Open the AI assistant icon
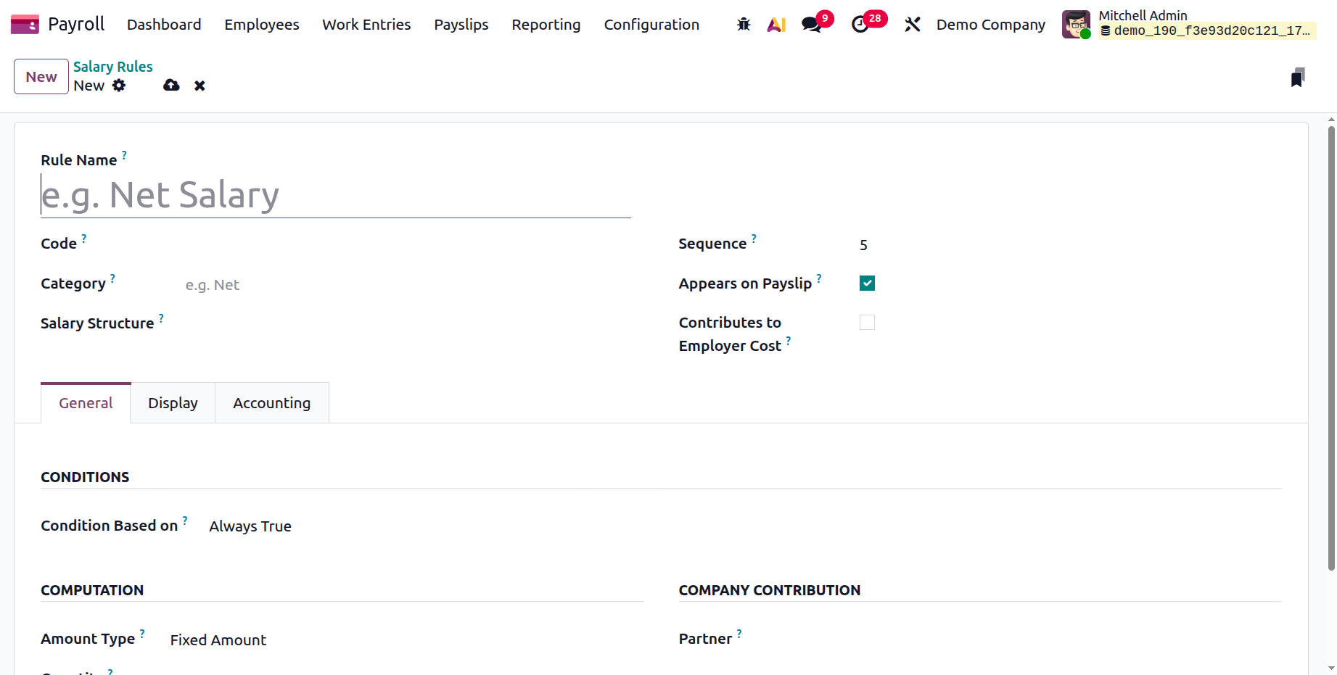This screenshot has width=1337, height=675. pyautogui.click(x=776, y=25)
